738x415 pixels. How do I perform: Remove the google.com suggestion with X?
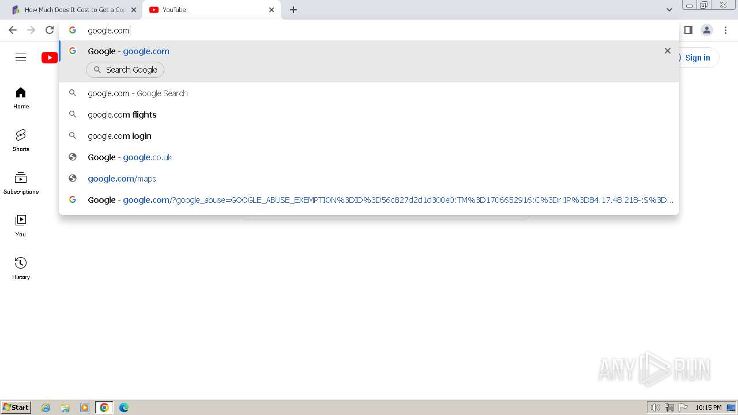pos(668,51)
